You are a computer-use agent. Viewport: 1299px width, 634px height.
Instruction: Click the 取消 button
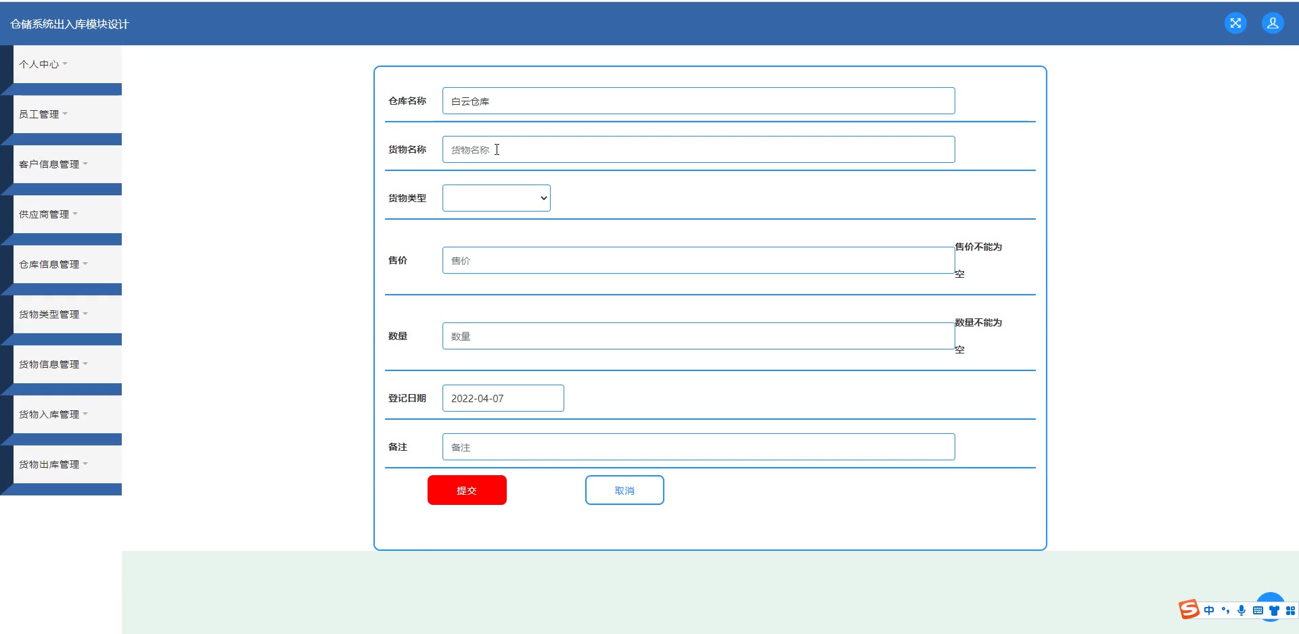pyautogui.click(x=624, y=490)
